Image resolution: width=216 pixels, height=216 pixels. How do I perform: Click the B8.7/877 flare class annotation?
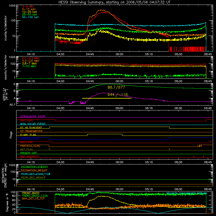coord(116,87)
